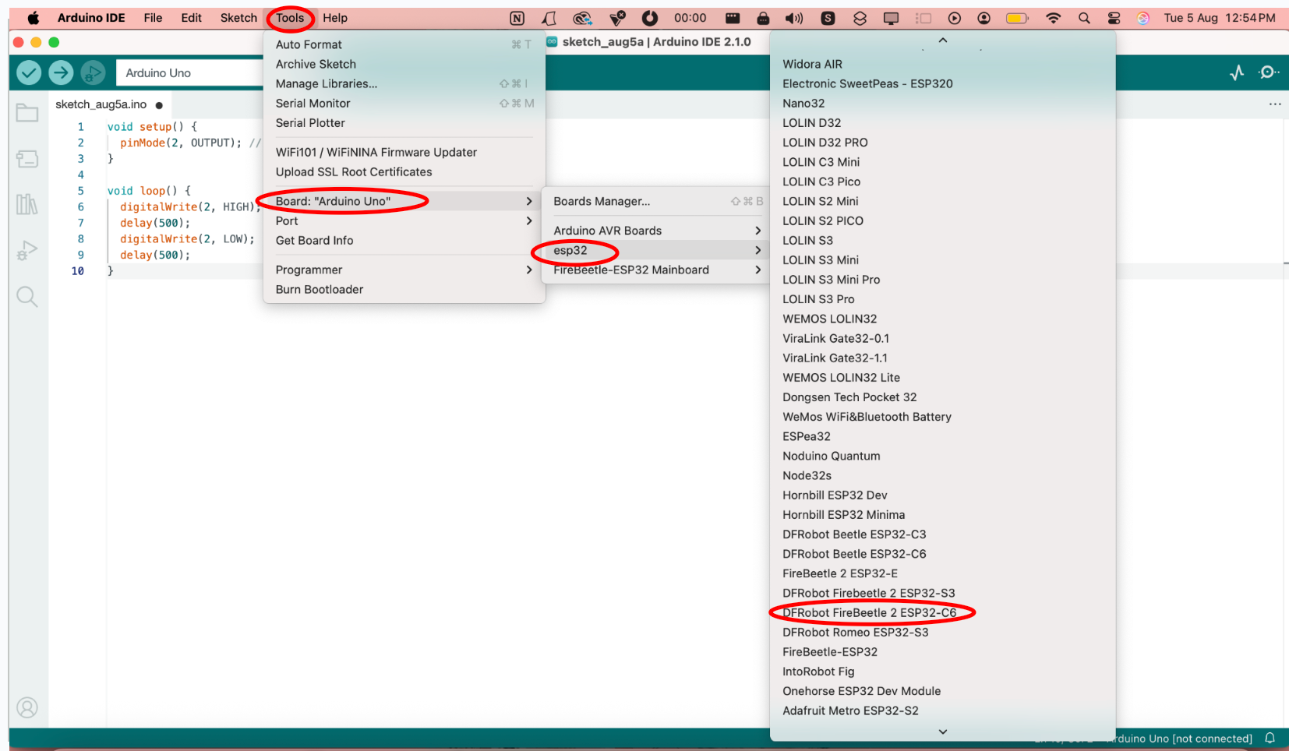Viewport: 1289px width, 751px height.
Task: Click the notifications bell in status bar
Action: pyautogui.click(x=1270, y=738)
